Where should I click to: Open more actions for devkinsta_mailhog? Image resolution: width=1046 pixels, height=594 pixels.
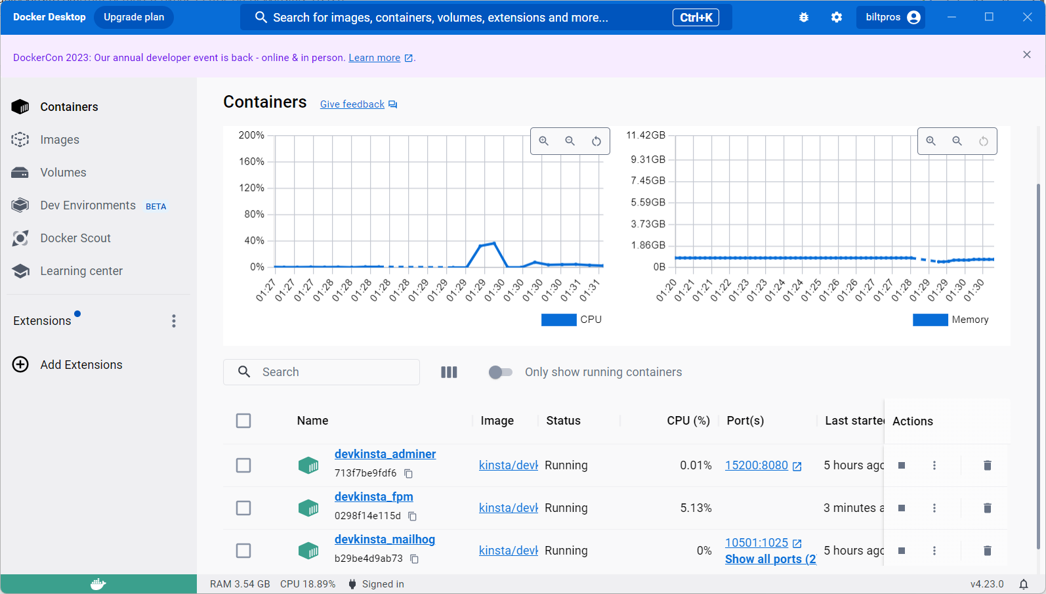(934, 551)
